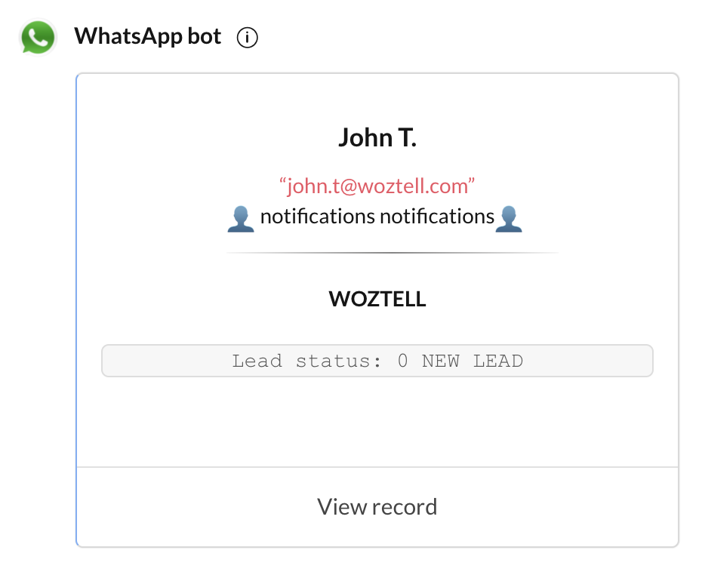The height and width of the screenshot is (575, 702).
Task: Select the WOZTELL heading
Action: pos(377,299)
